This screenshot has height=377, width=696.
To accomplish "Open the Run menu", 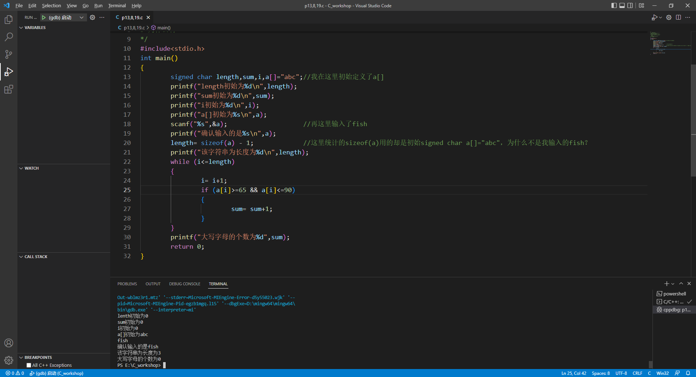I will click(x=98, y=5).
